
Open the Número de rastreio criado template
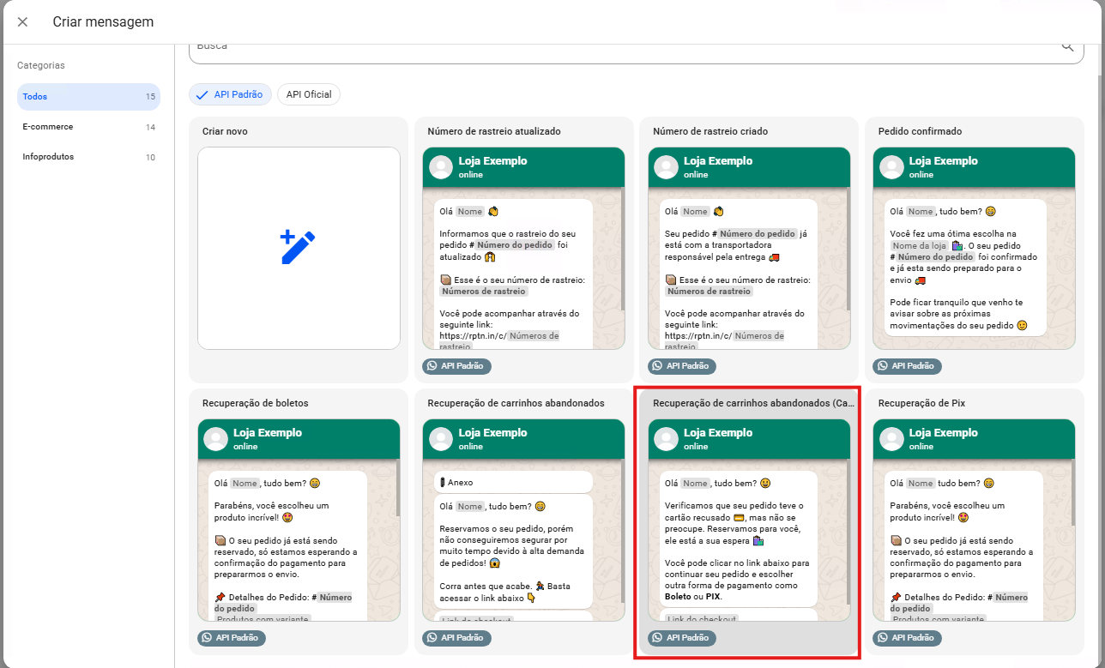point(749,249)
